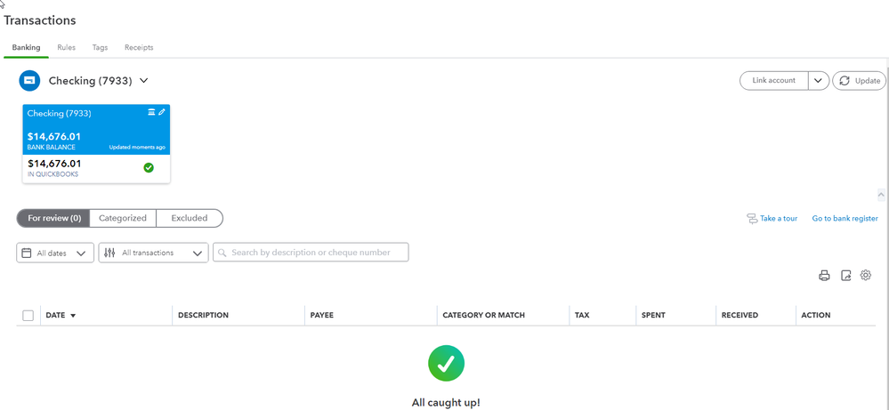
Task: Open the All dates dropdown
Action: click(x=55, y=253)
